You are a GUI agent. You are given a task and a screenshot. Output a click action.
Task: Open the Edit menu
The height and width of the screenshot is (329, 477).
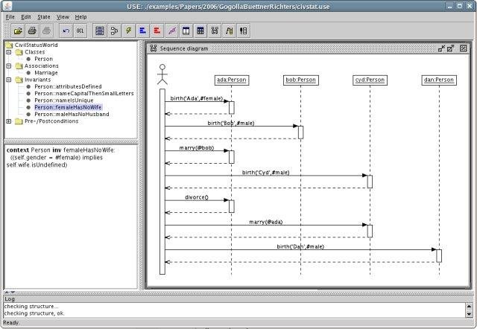(x=26, y=17)
